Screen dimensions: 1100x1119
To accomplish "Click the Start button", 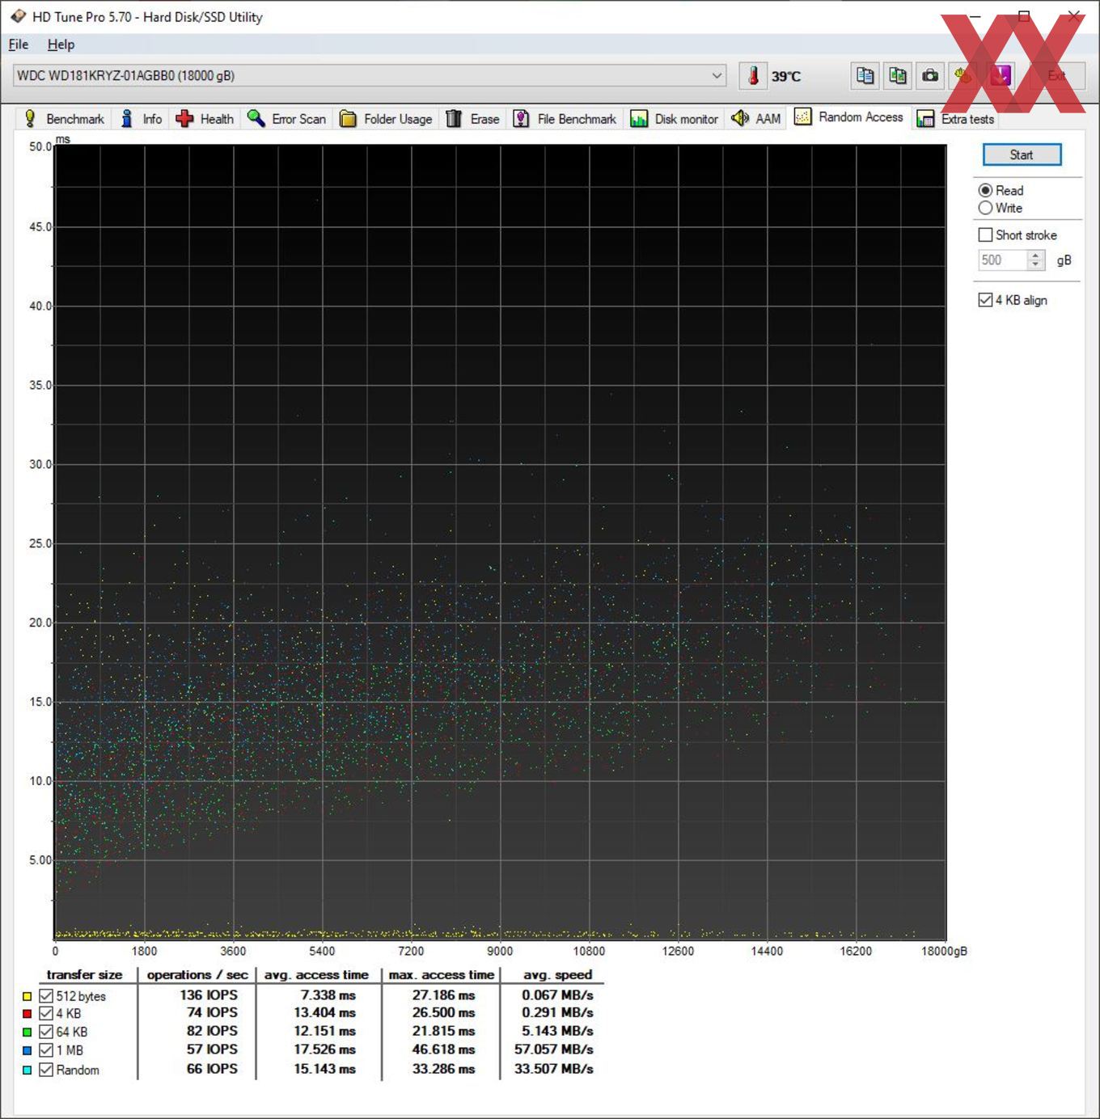I will point(1022,154).
